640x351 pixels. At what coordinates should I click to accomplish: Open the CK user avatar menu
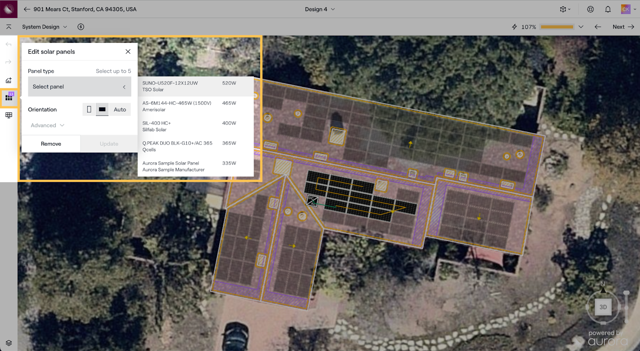point(628,9)
